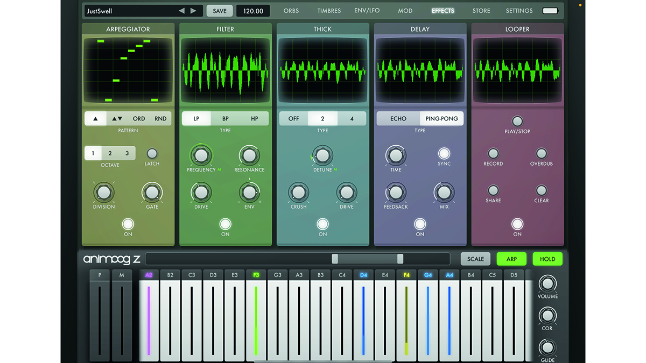Screen dimensions: 646x363
Task: Click the Looper Record button
Action: coord(493,154)
